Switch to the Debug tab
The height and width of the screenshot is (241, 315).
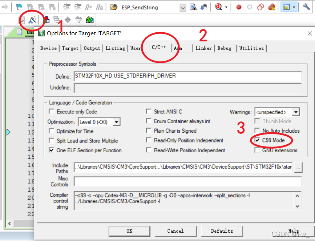(x=225, y=48)
